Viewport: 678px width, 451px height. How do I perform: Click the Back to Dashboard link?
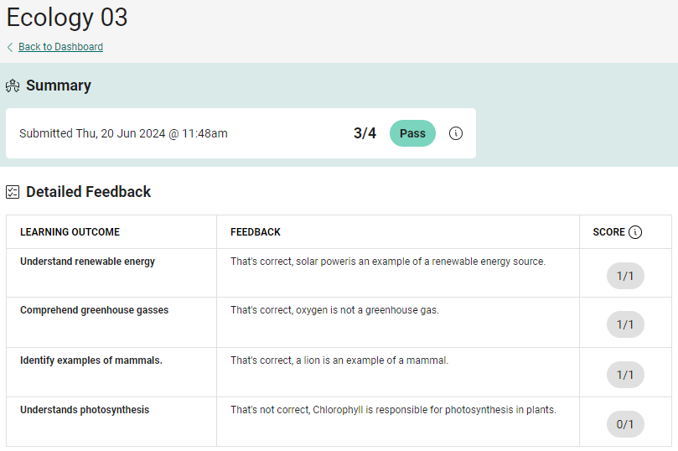pos(60,47)
